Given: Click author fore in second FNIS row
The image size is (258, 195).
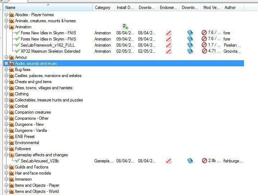Looking at the screenshot, I should pos(227,39).
